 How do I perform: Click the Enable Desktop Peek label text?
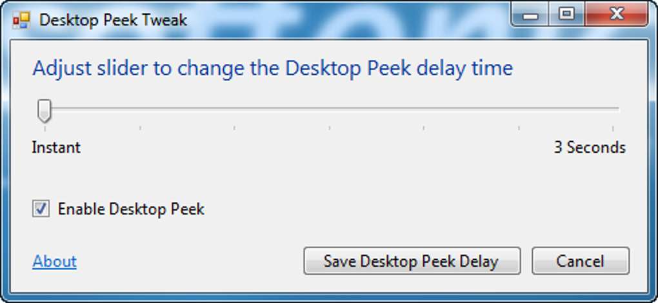131,209
